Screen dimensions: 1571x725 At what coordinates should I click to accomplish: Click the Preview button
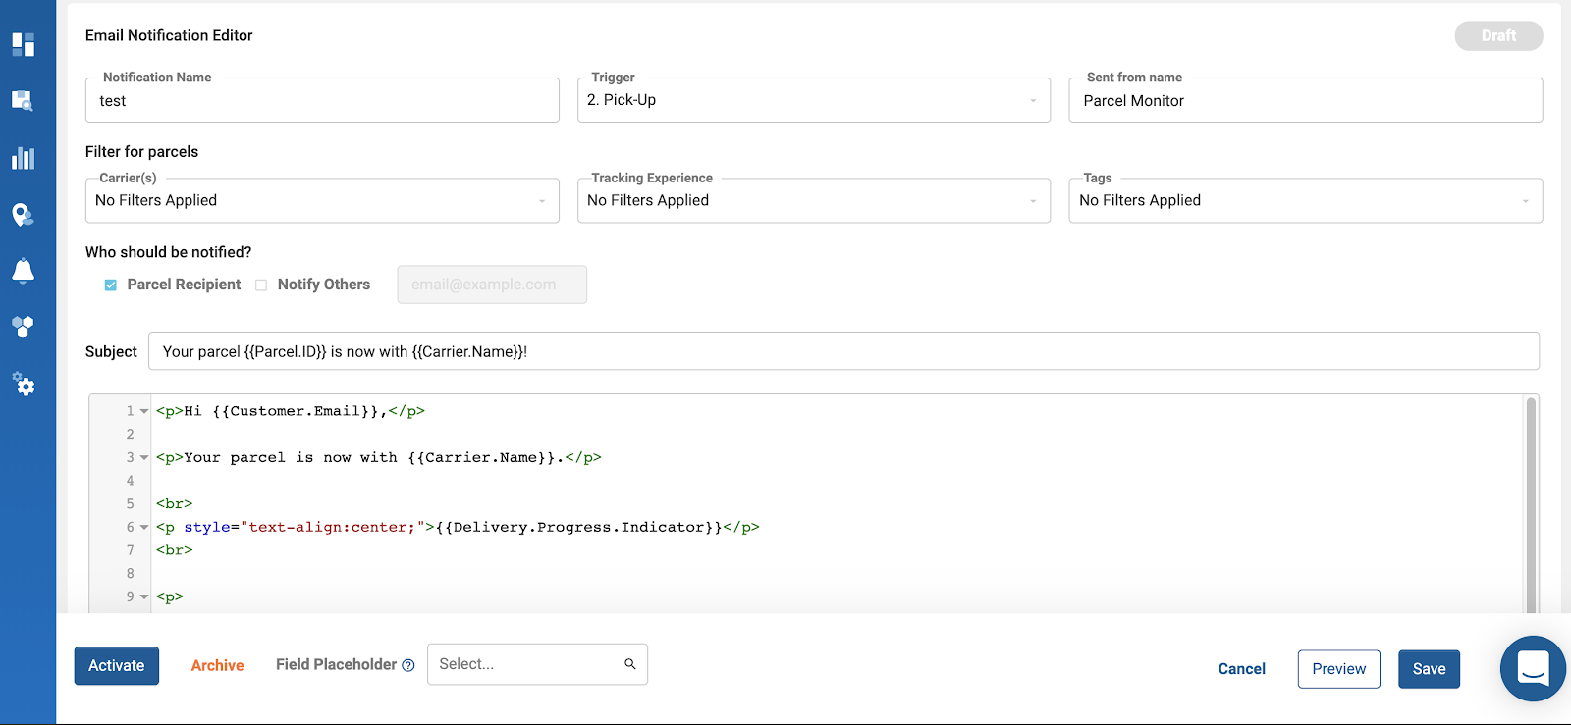[x=1338, y=669]
